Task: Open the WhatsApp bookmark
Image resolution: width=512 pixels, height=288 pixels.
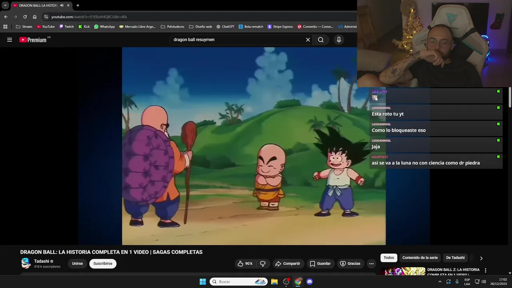Action: tap(104, 27)
